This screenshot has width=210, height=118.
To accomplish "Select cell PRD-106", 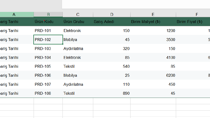I will point(48,75).
